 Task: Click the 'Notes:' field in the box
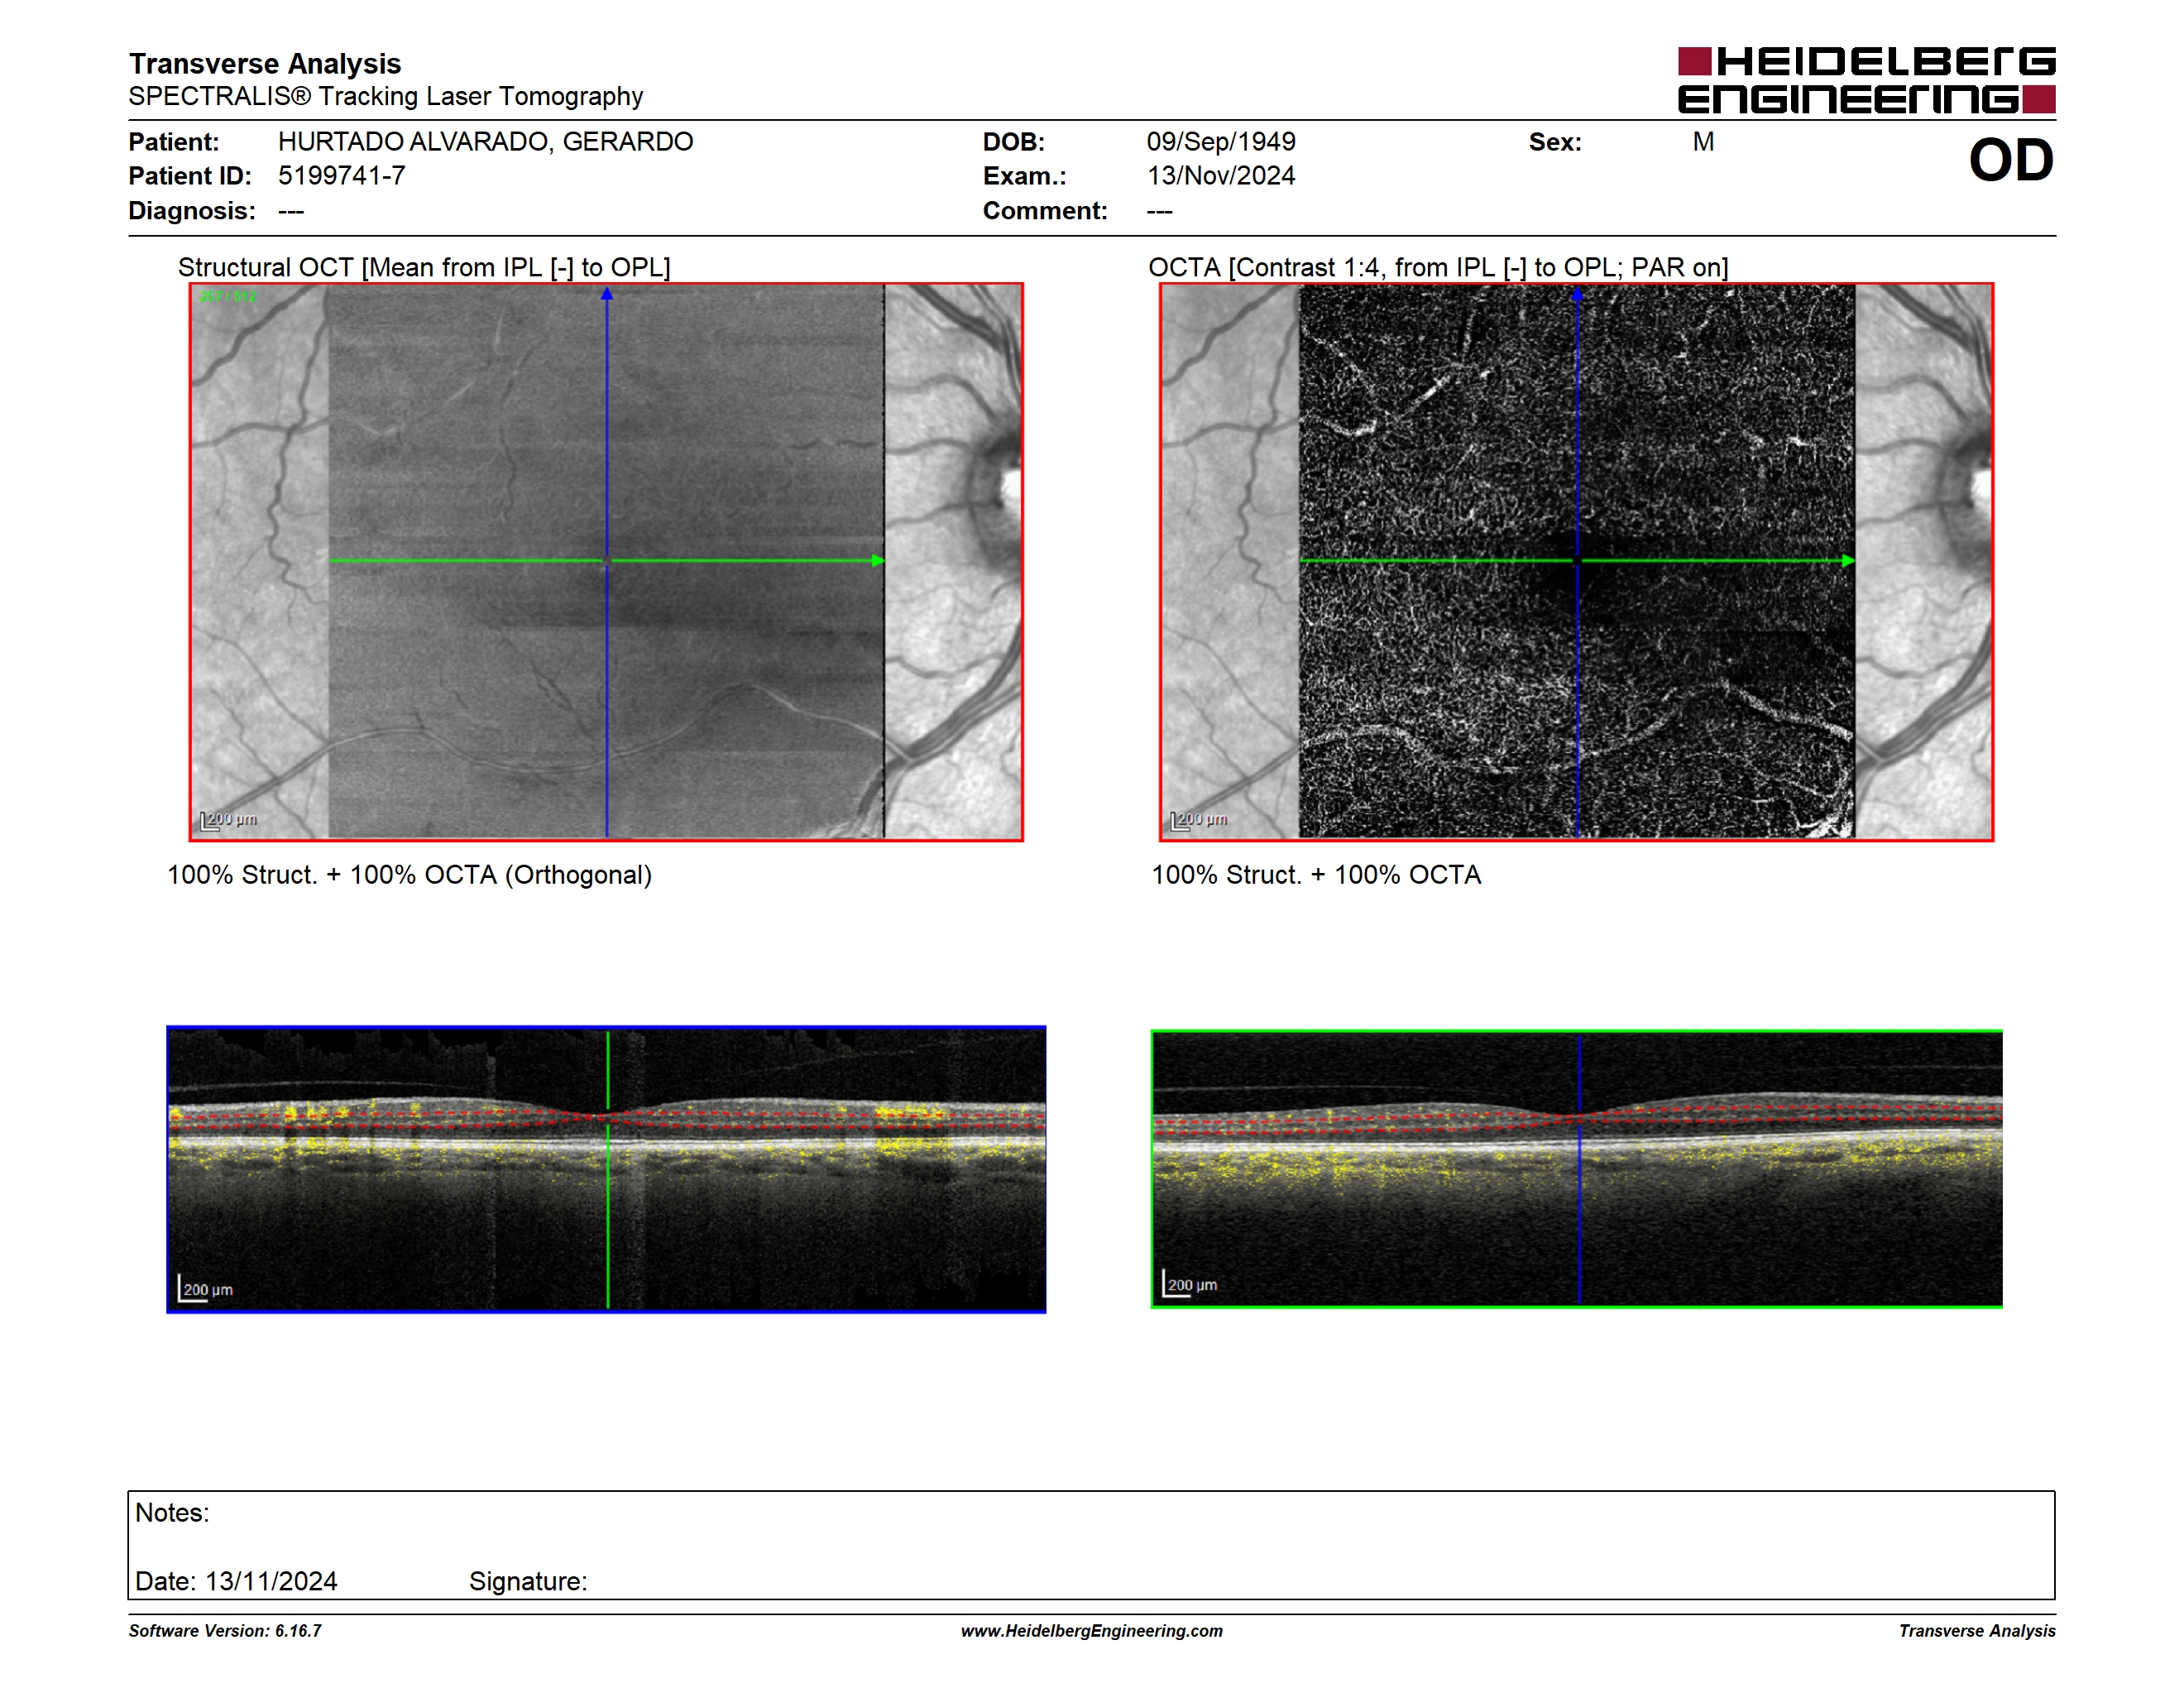172,1513
